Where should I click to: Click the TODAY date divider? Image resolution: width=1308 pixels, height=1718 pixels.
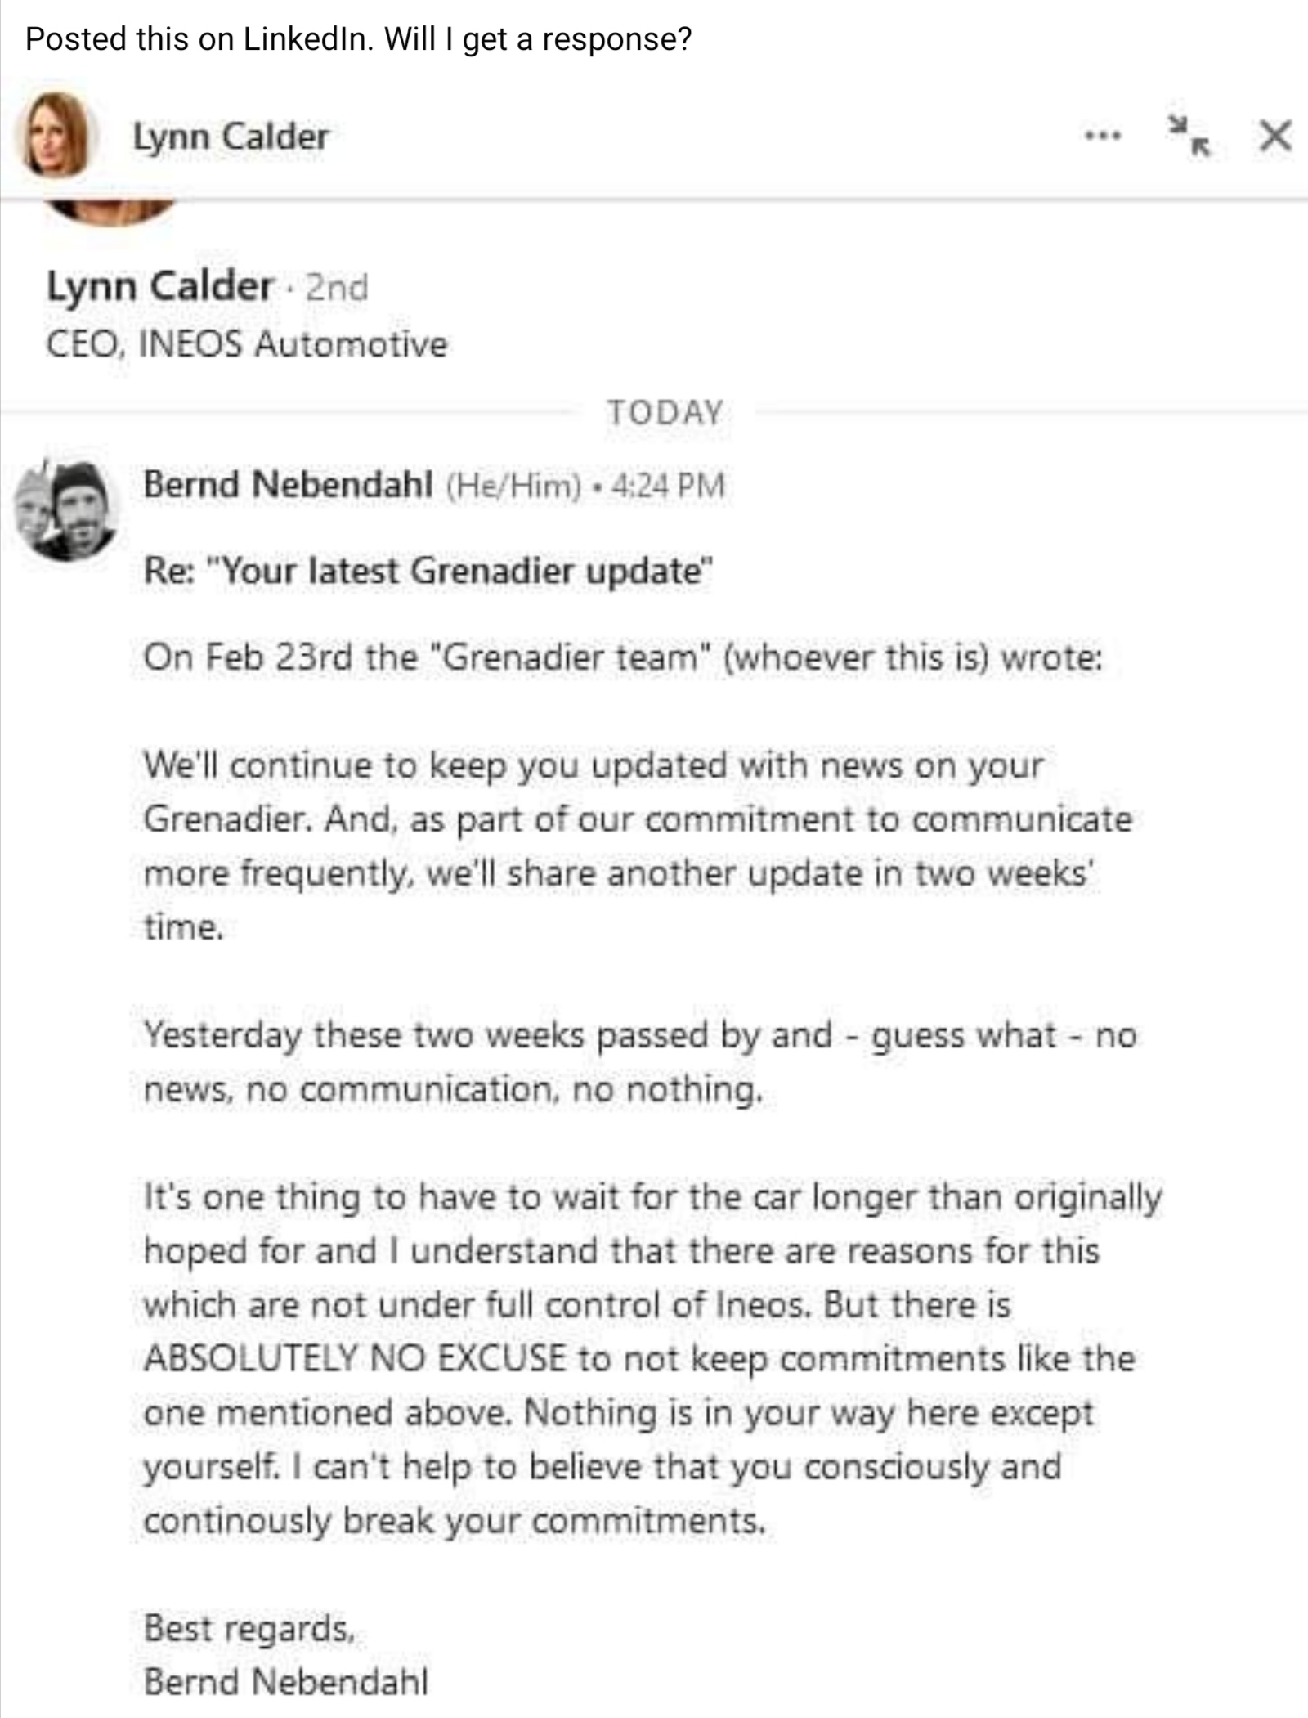[x=665, y=412]
